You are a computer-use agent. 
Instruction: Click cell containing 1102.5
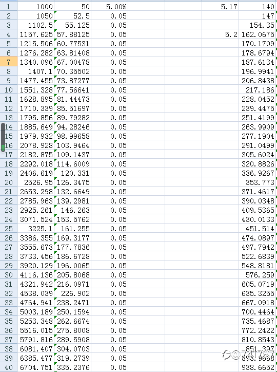(x=36, y=25)
